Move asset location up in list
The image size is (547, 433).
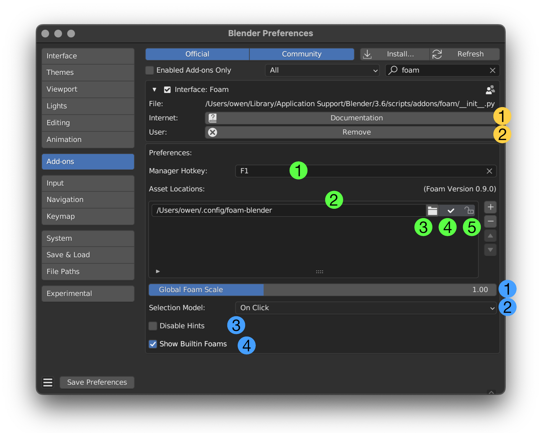pos(490,236)
